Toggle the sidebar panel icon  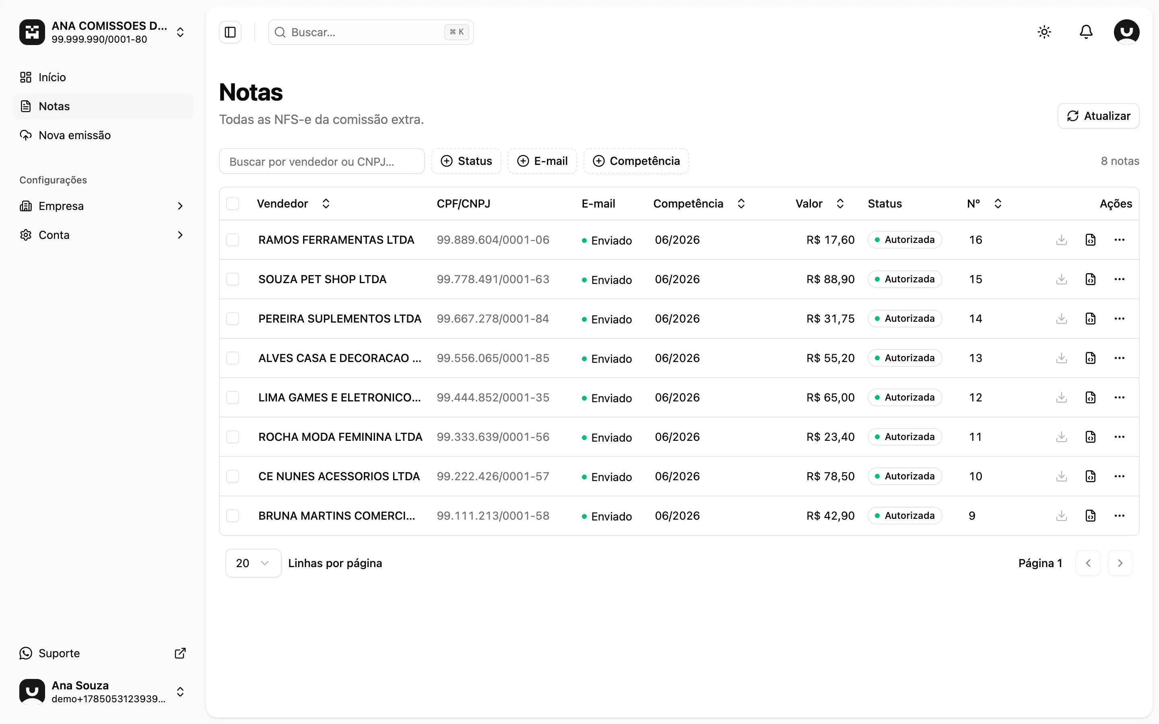[x=230, y=32]
